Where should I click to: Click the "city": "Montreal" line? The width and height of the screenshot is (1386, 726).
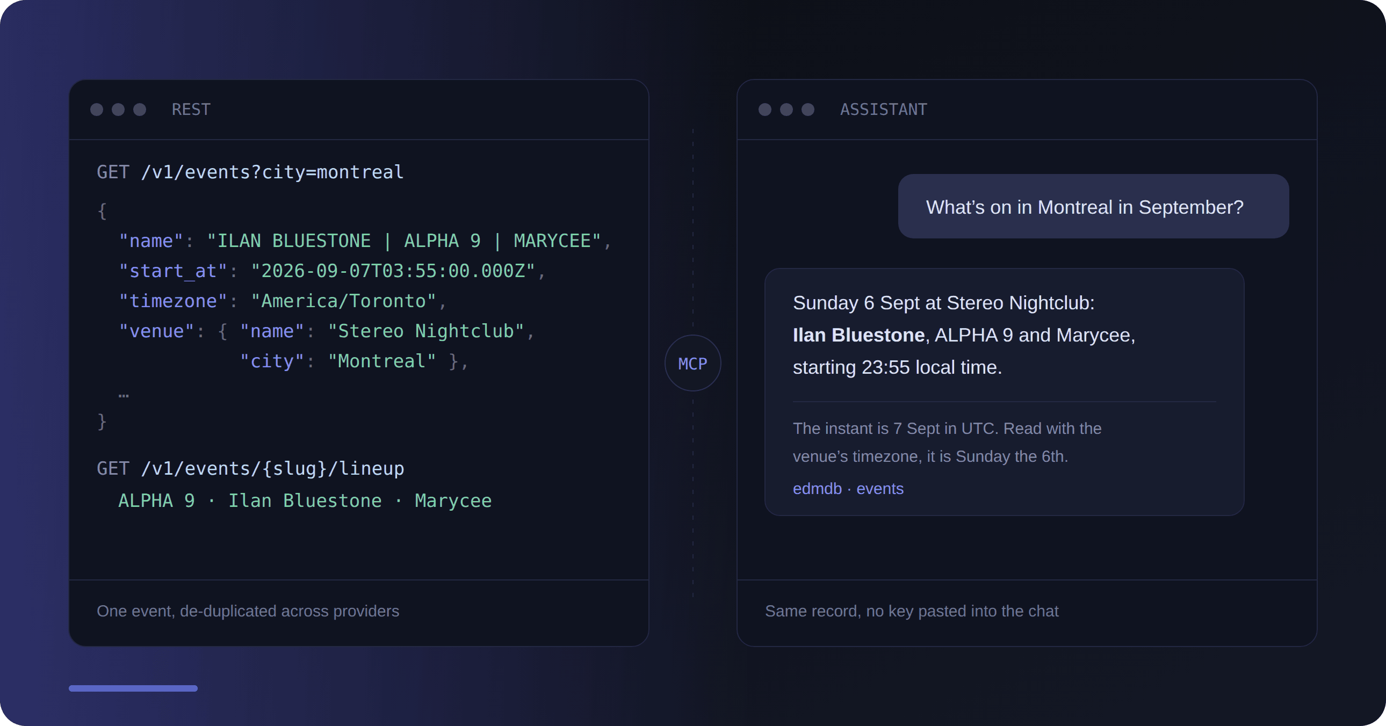coord(354,361)
